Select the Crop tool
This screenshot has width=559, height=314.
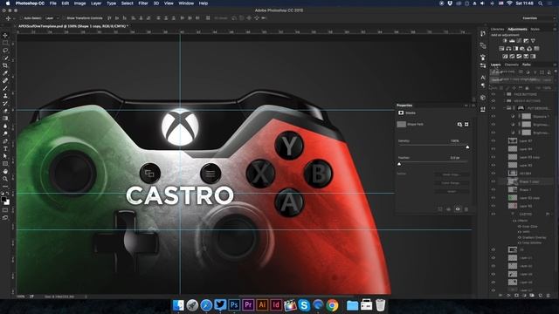pyautogui.click(x=5, y=65)
